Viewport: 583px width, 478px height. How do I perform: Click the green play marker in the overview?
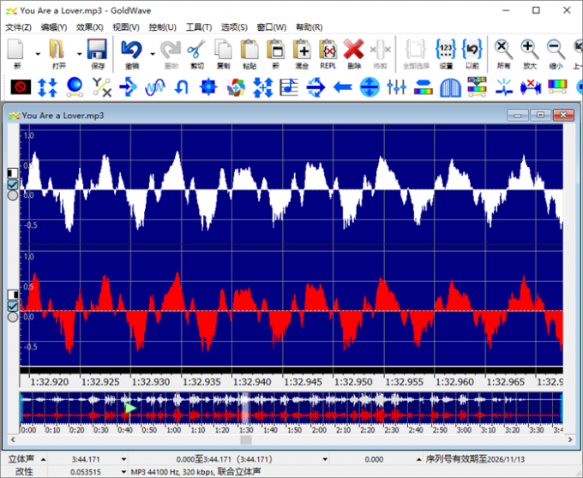130,408
